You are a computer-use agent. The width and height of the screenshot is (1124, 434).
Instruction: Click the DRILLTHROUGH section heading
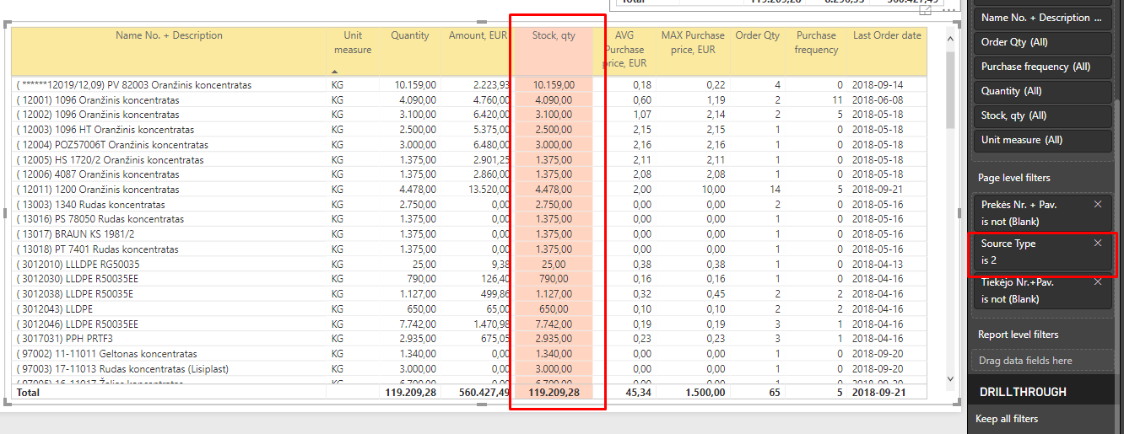pos(1023,392)
